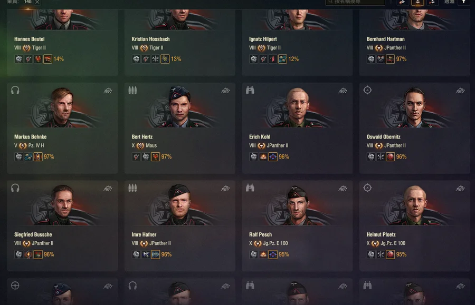The height and width of the screenshot is (305, 475).
Task: Select red circle skill icon on Helmut Ploetz card
Action: 390,254
